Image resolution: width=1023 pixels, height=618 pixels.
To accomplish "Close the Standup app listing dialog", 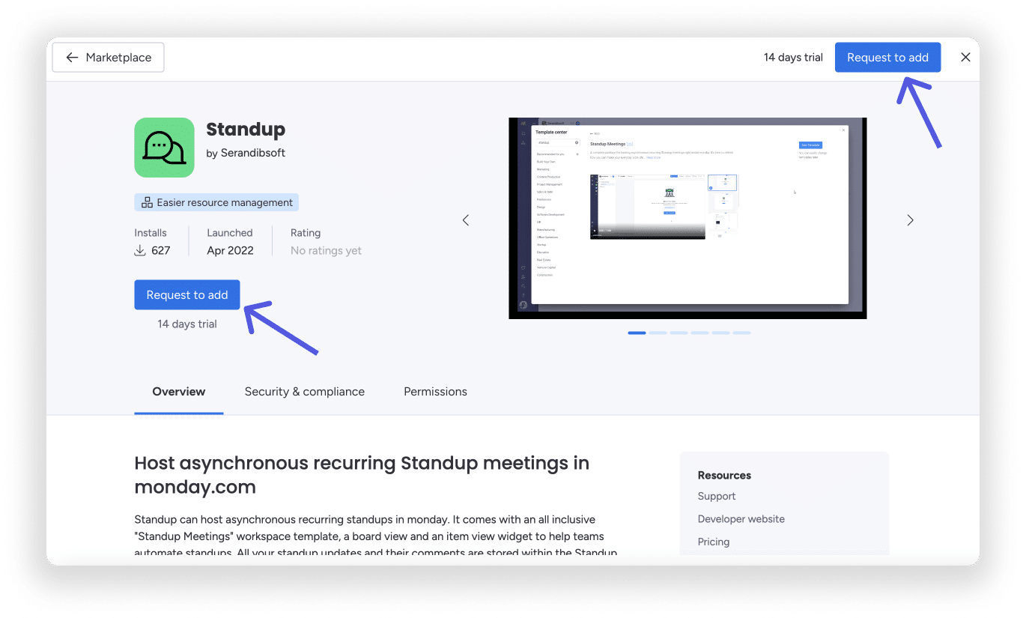I will 965,58.
